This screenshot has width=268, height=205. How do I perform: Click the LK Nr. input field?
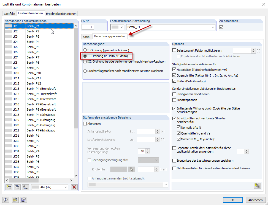coord(88,27)
